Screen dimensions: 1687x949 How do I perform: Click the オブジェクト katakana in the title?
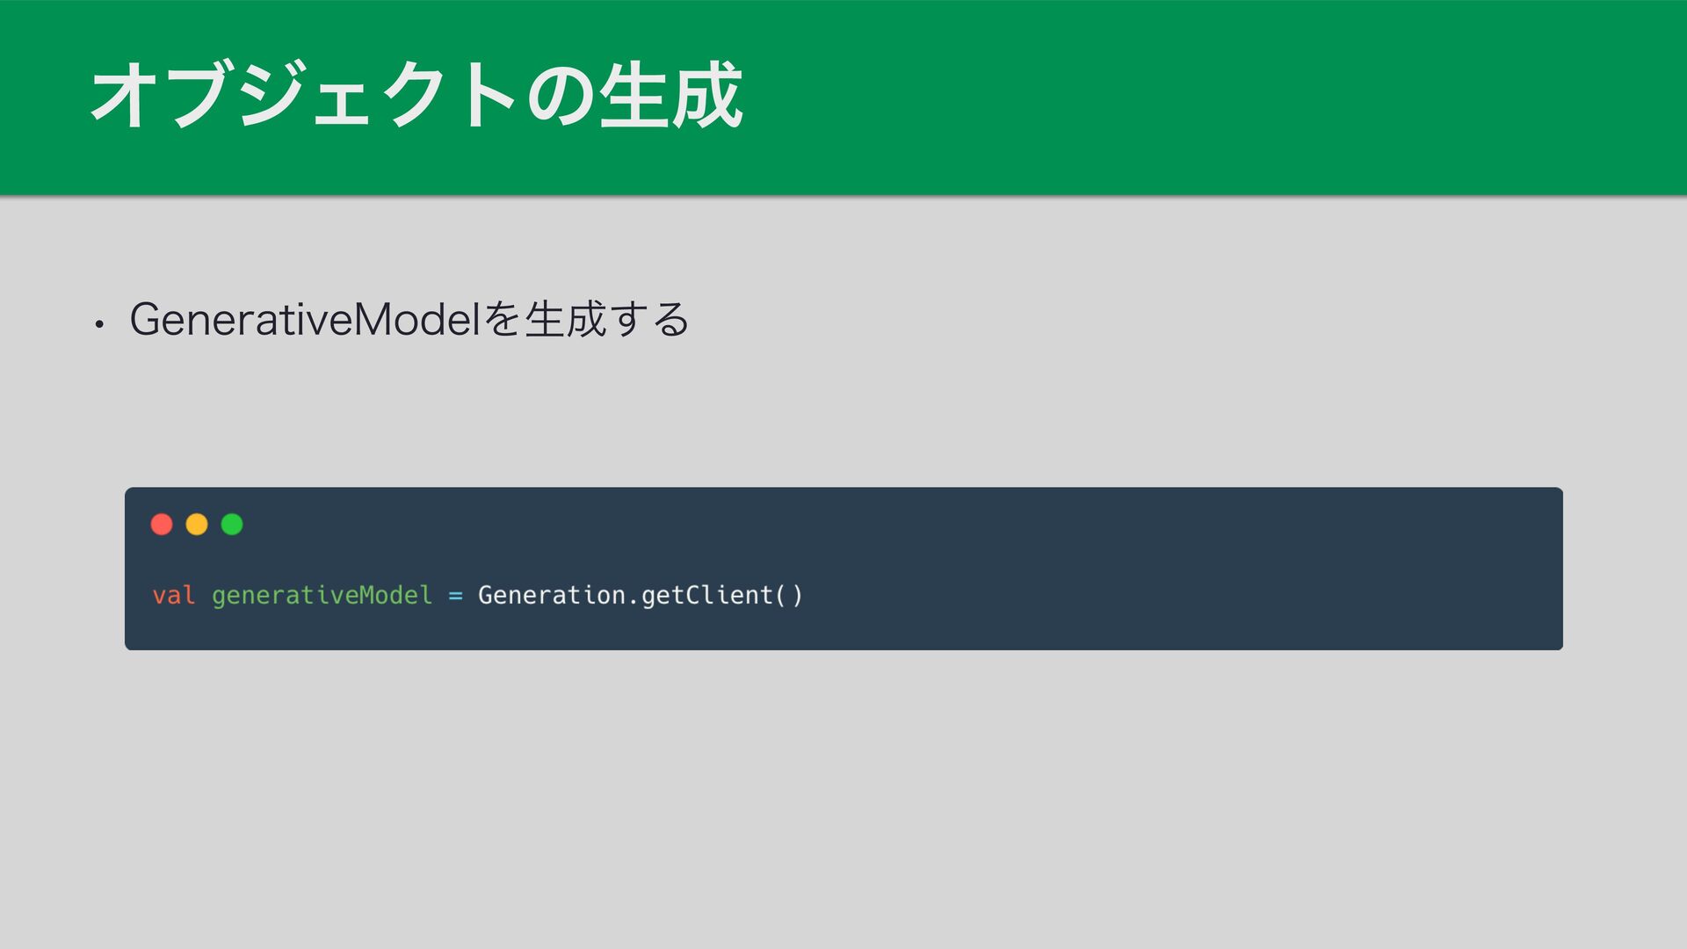click(303, 96)
